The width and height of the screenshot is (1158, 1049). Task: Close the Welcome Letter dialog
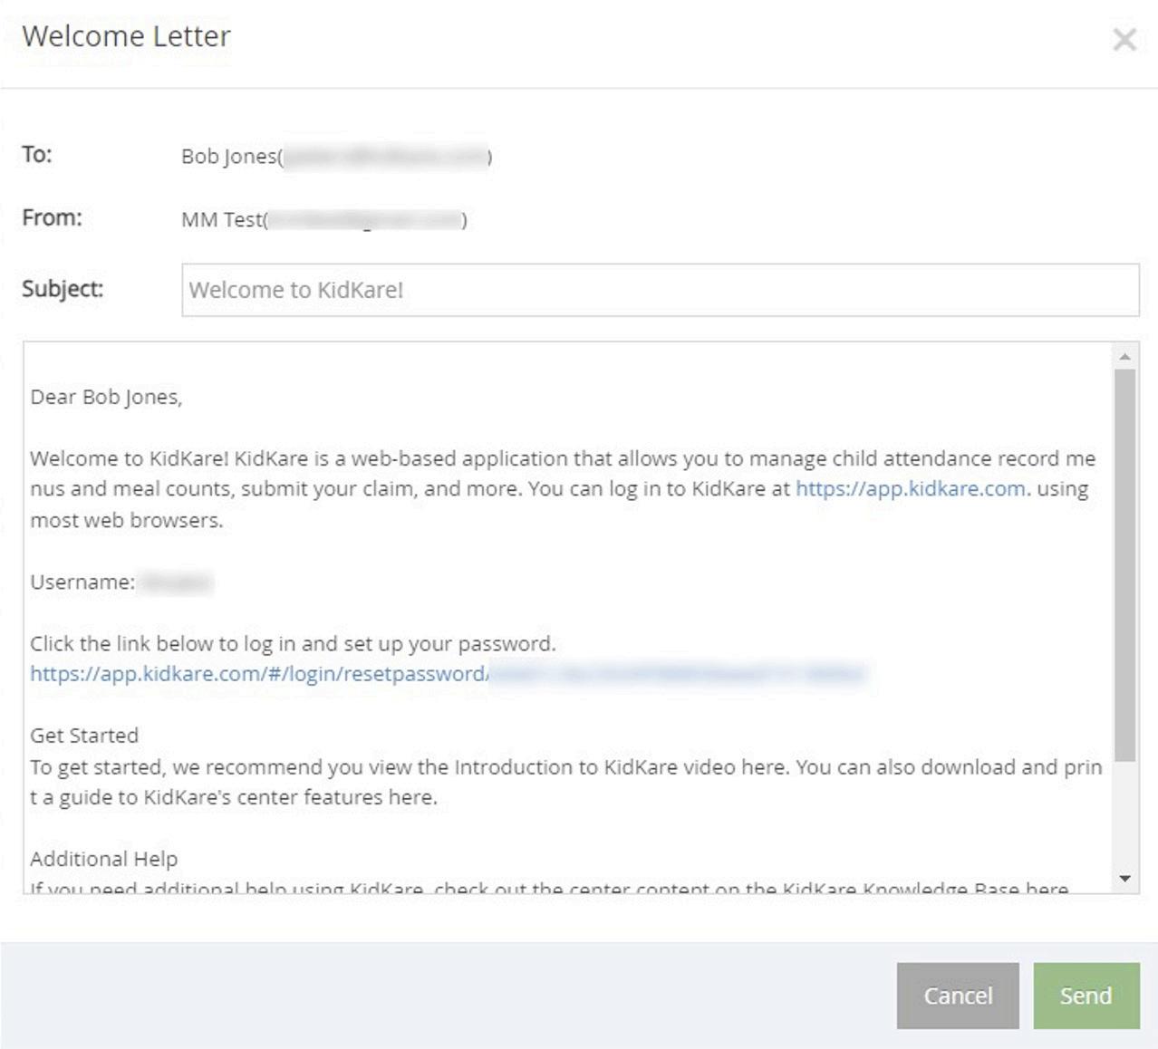[1124, 40]
